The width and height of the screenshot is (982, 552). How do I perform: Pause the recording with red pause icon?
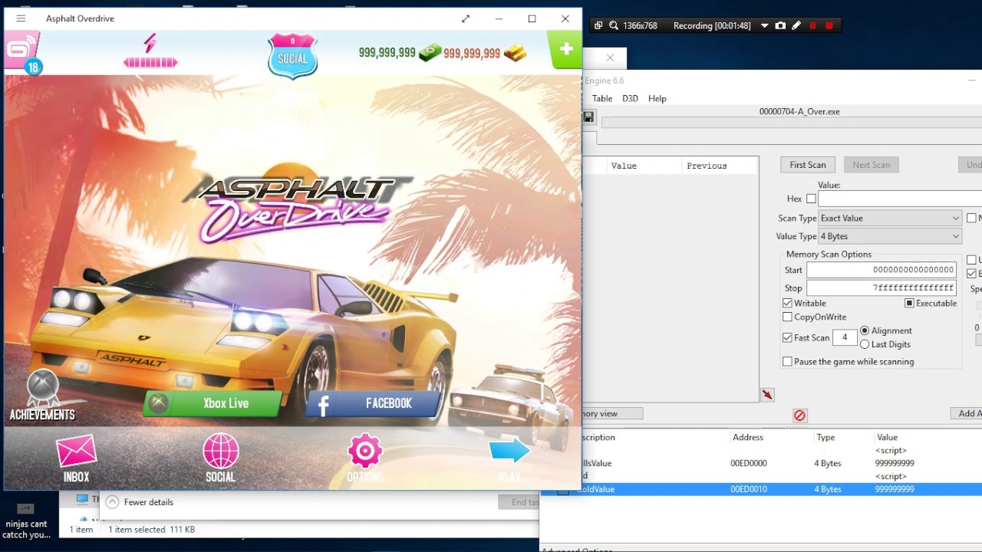(812, 25)
